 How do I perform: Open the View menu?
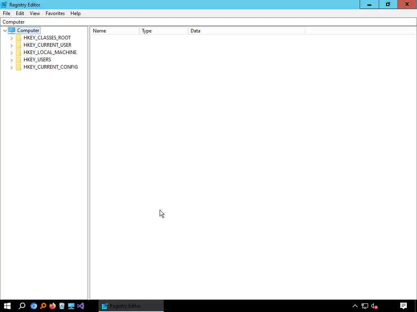pos(35,13)
